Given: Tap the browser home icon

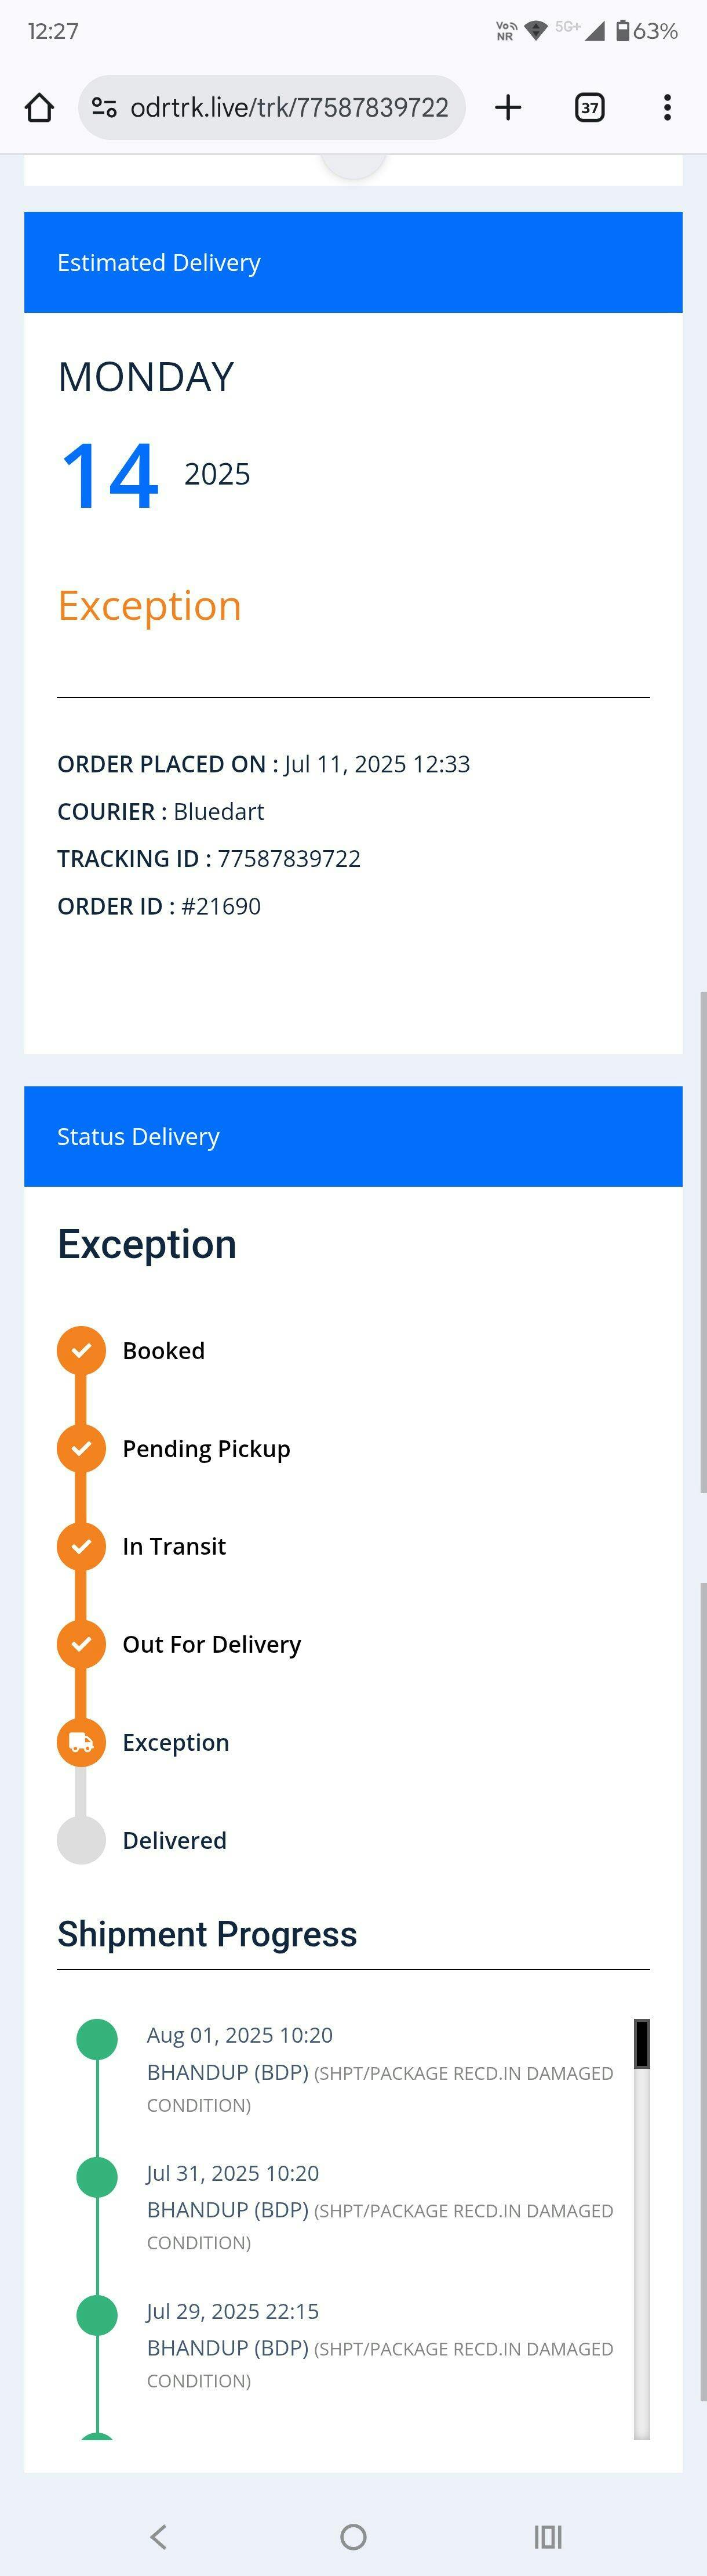Looking at the screenshot, I should [x=39, y=107].
